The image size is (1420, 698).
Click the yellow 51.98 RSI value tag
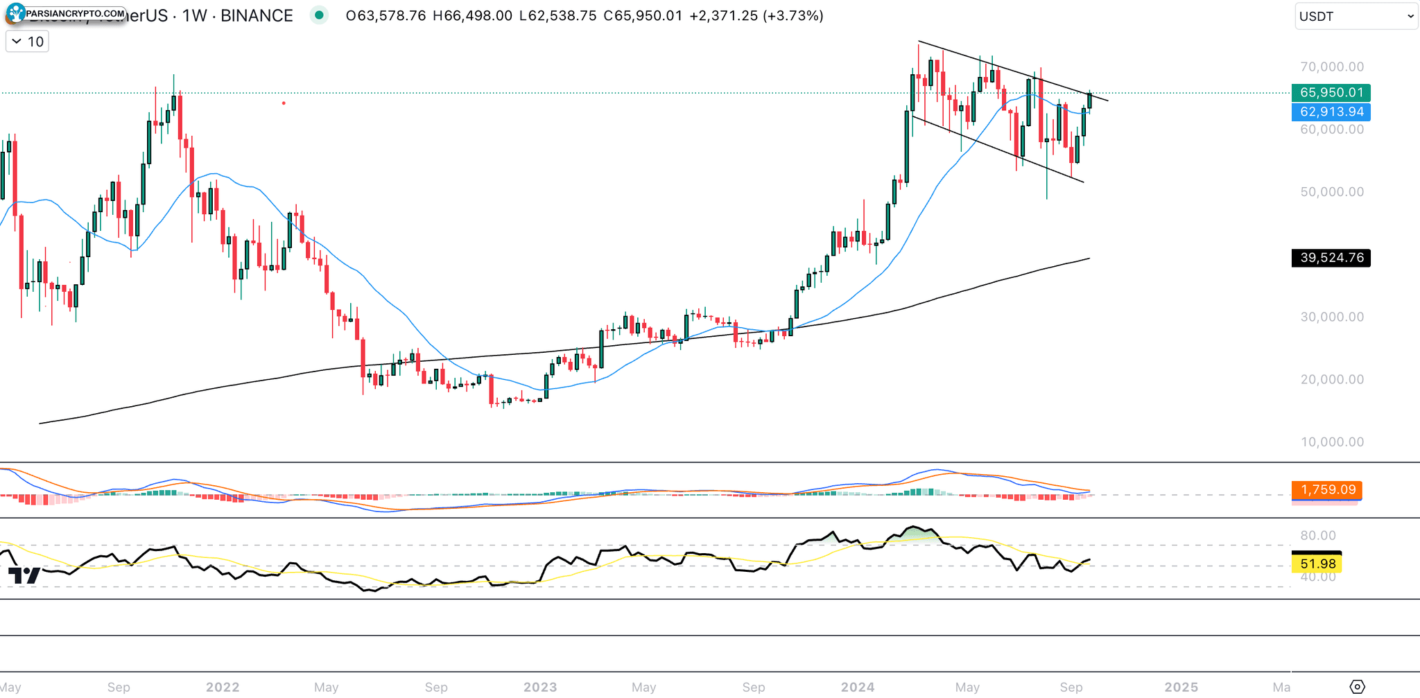[1317, 564]
